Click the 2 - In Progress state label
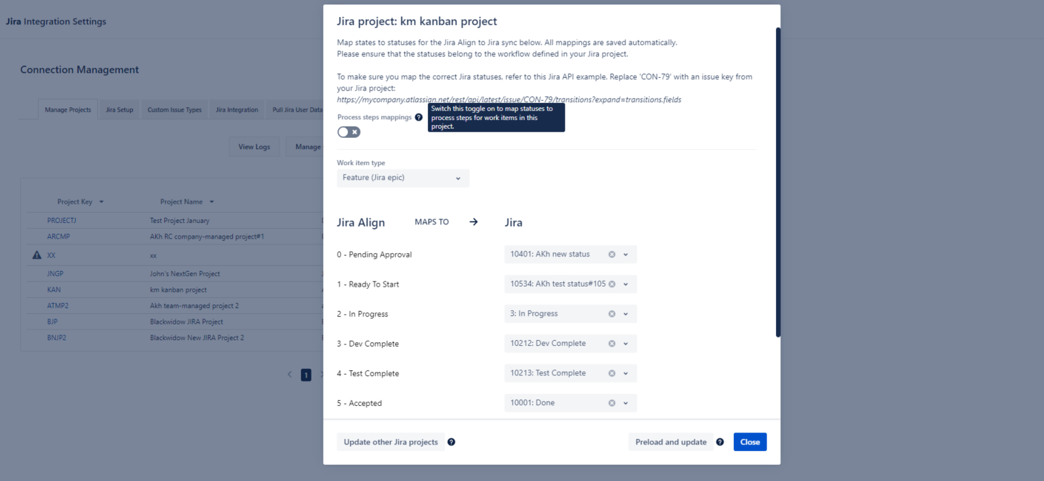Viewport: 1044px width, 481px height. pos(363,314)
